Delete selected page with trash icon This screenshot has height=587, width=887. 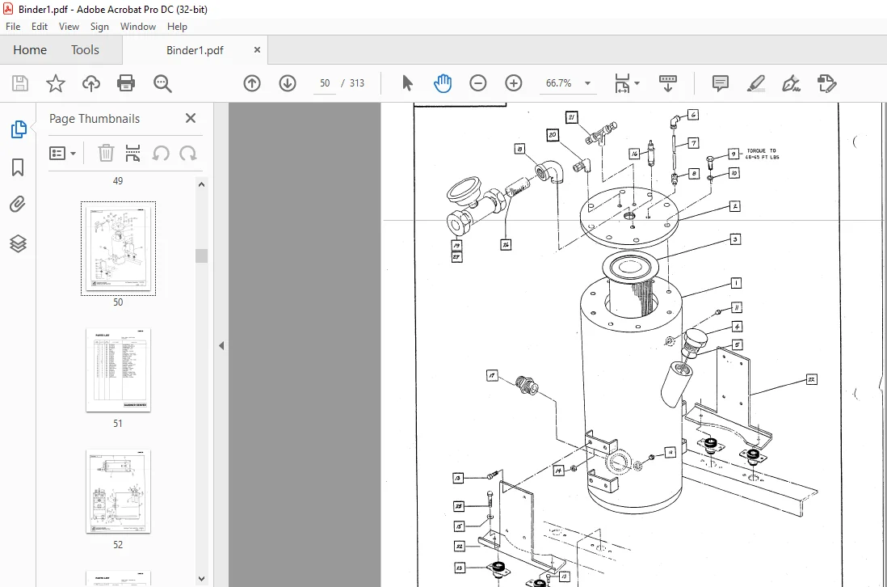pos(106,153)
